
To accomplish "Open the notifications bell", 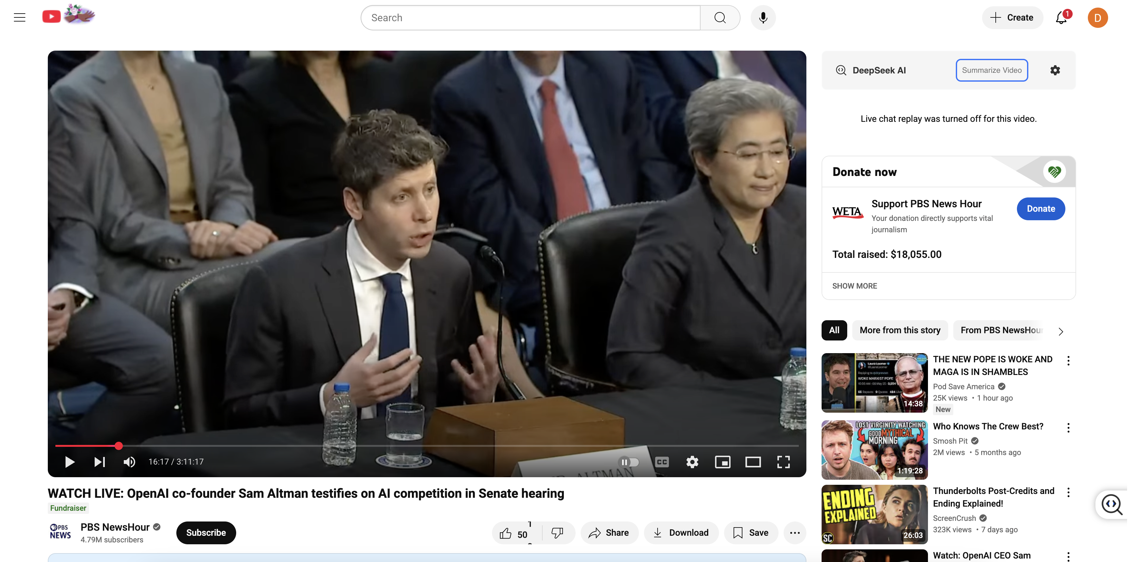I will (1062, 17).
